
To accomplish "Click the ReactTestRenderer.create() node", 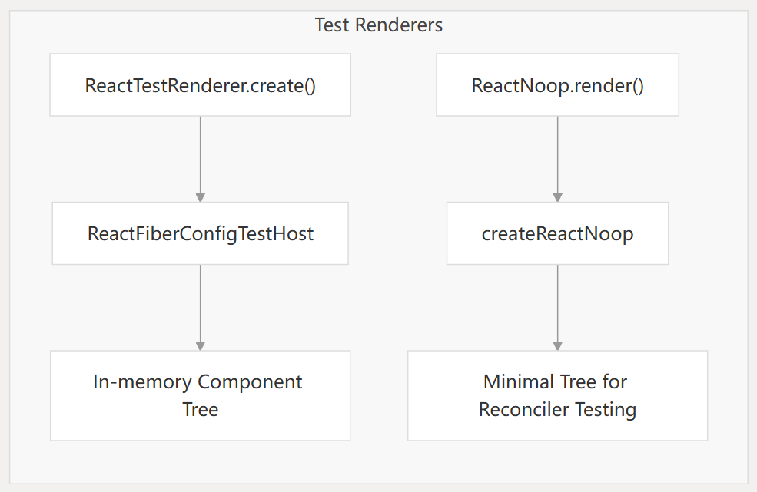I will click(201, 85).
